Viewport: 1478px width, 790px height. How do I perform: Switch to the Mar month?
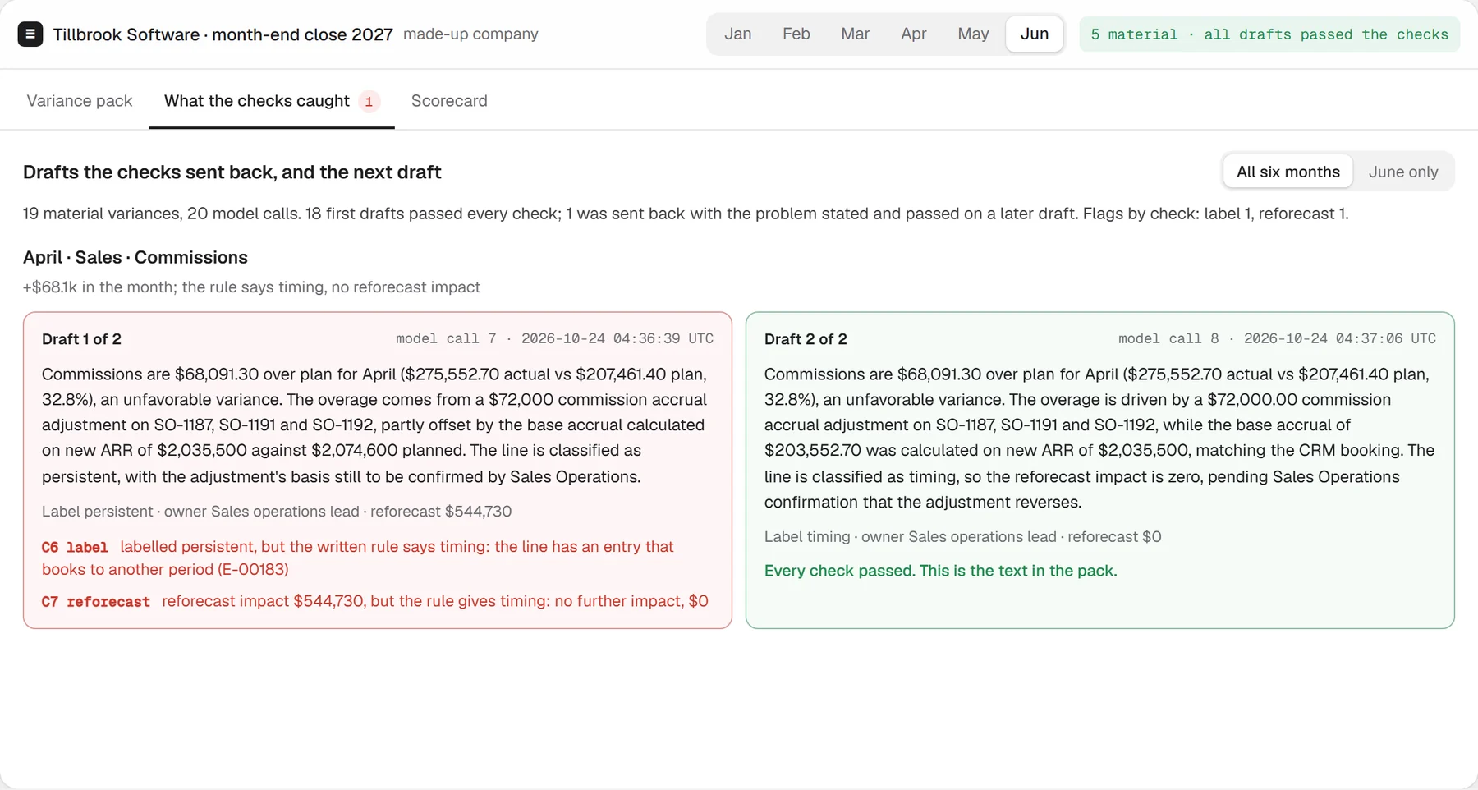855,34
